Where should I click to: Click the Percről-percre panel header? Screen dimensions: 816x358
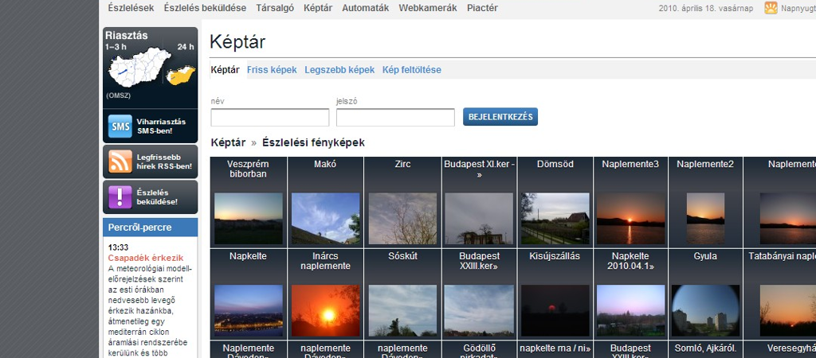pyautogui.click(x=150, y=228)
